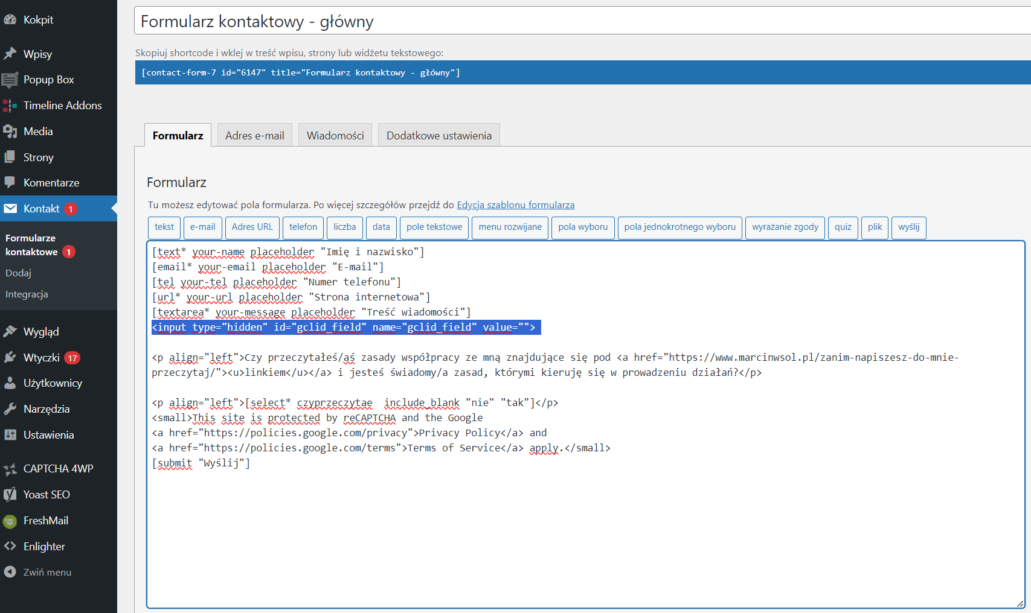Select Integracja submenu item
The height and width of the screenshot is (613, 1031).
27,294
